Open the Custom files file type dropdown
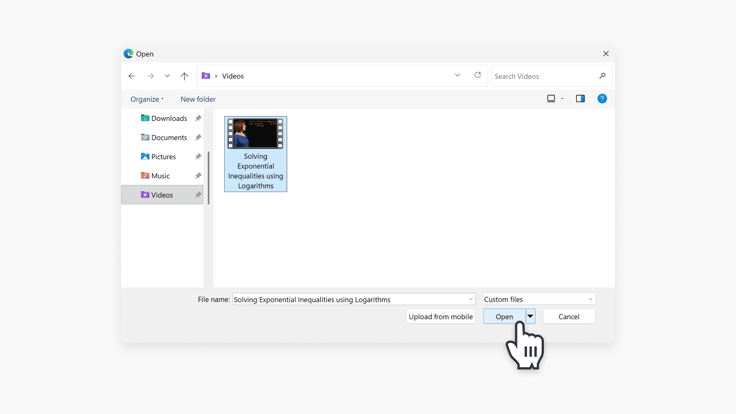The image size is (736, 414). pyautogui.click(x=590, y=299)
